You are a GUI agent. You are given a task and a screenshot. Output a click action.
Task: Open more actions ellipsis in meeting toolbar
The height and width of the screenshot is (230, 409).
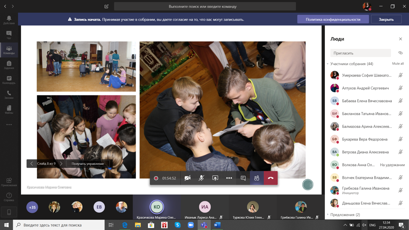pyautogui.click(x=229, y=178)
